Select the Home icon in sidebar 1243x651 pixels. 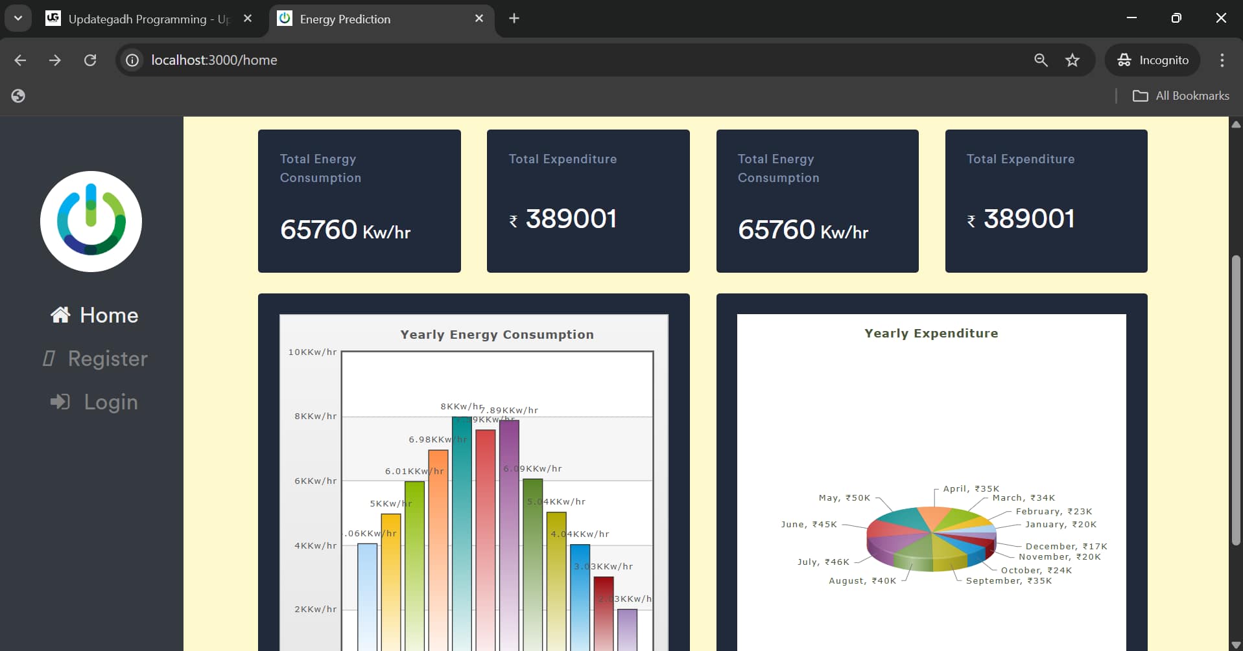(x=60, y=315)
